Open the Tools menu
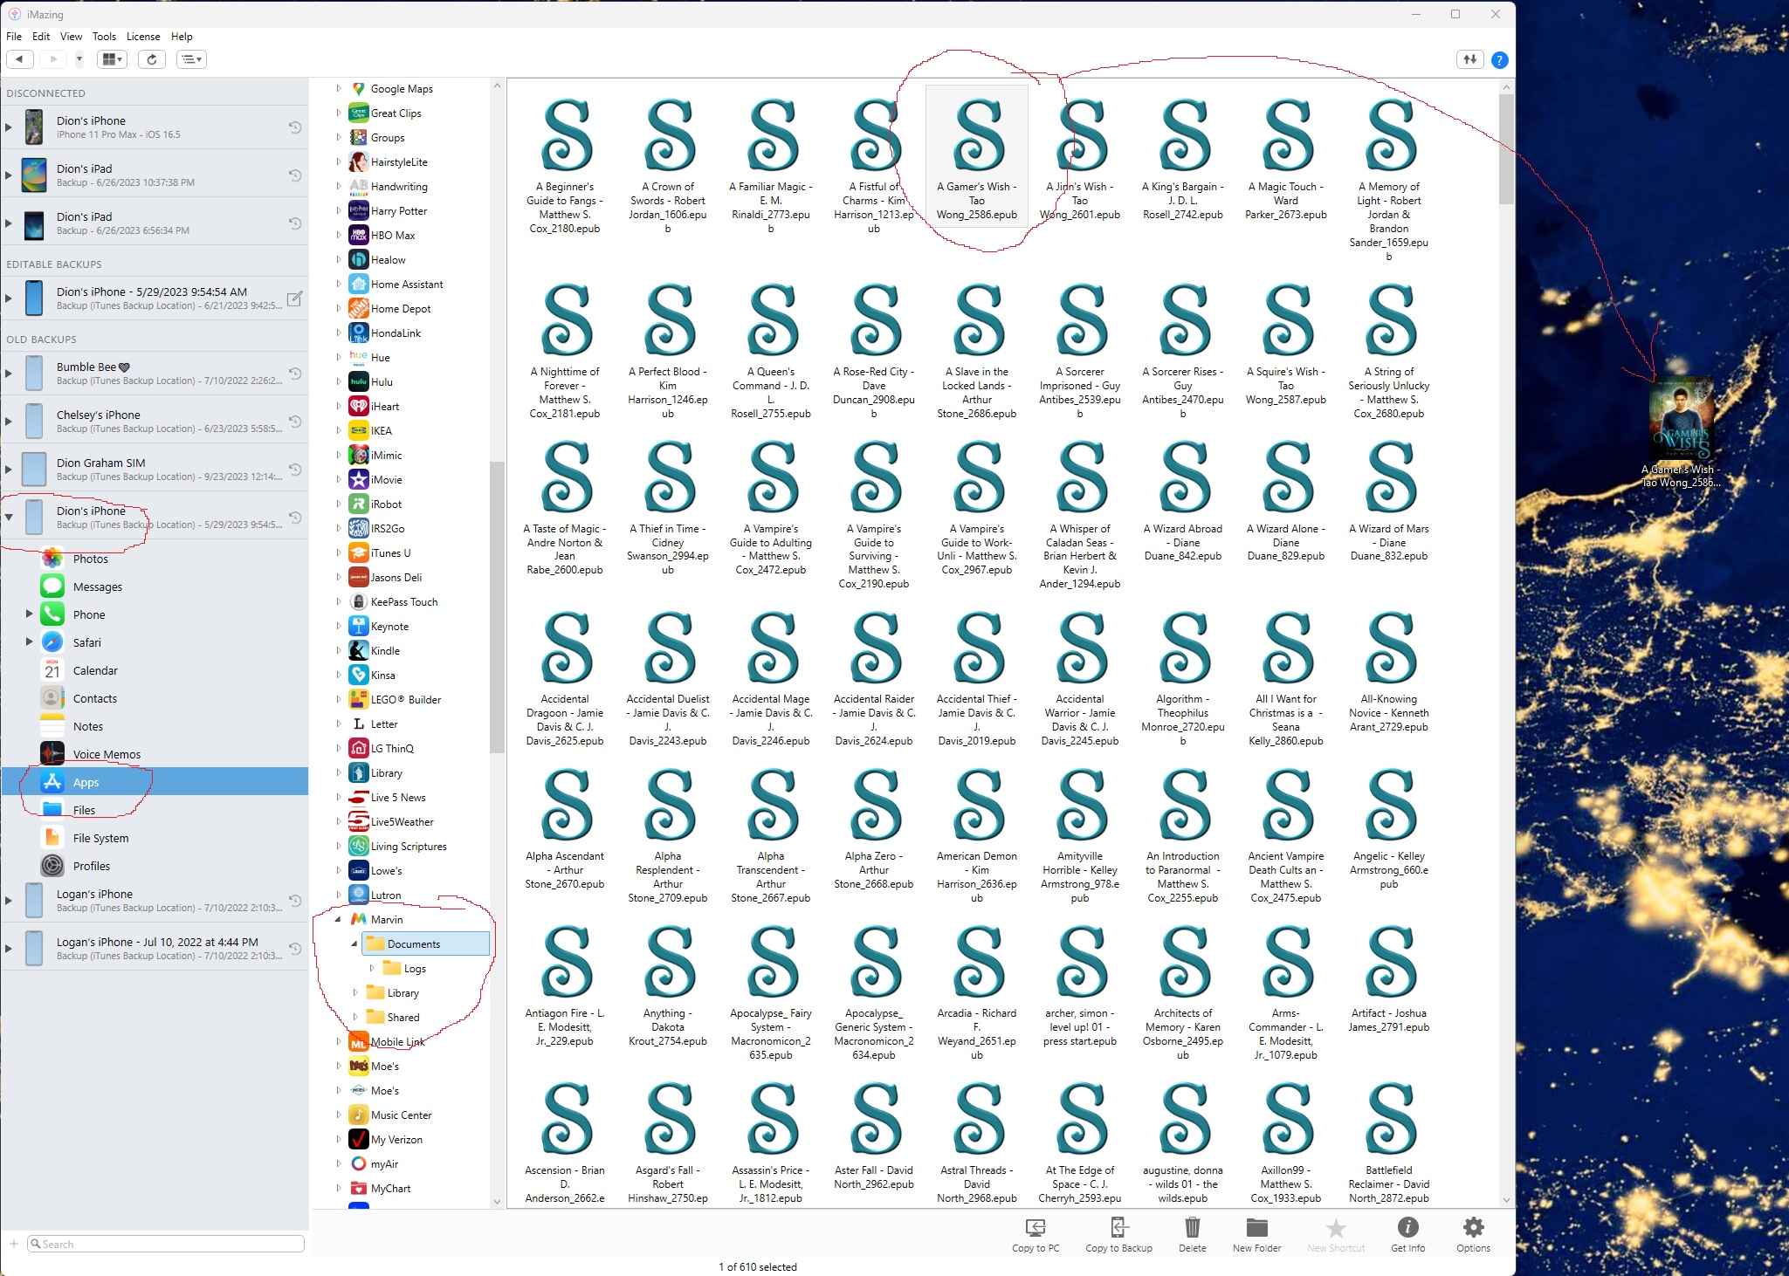Image resolution: width=1789 pixels, height=1276 pixels. (x=104, y=37)
